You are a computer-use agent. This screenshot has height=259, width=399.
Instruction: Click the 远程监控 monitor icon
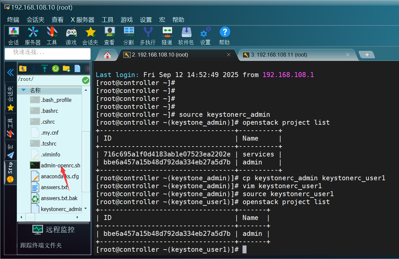38,229
